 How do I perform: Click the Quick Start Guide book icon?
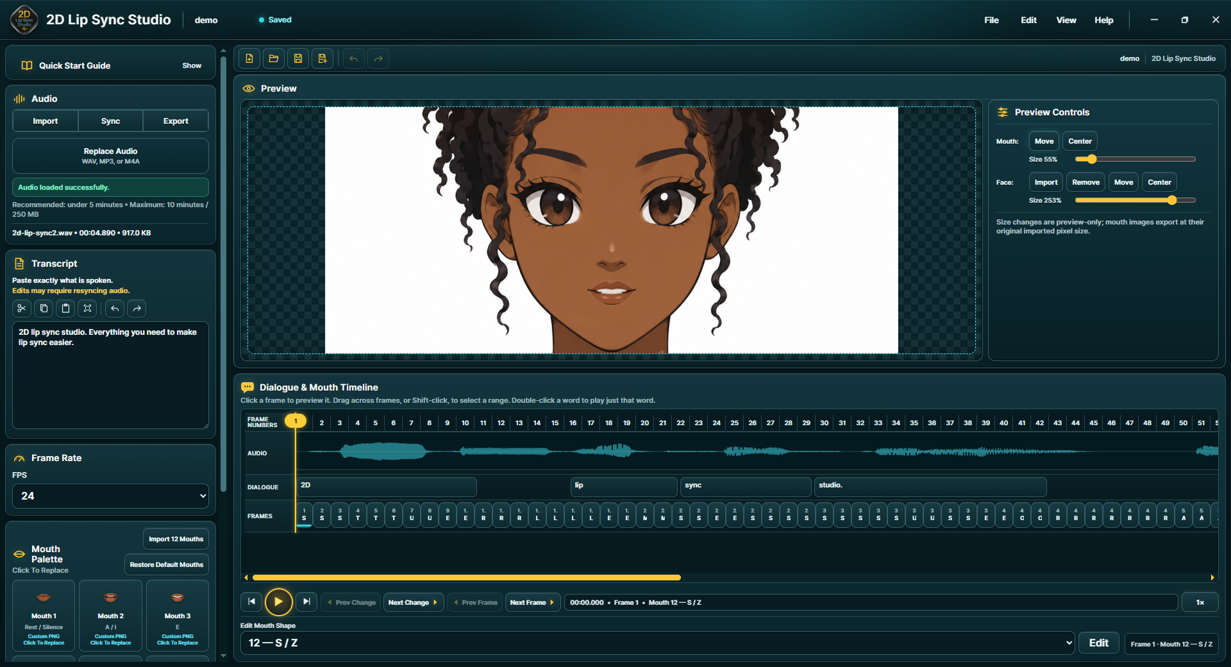tap(27, 65)
